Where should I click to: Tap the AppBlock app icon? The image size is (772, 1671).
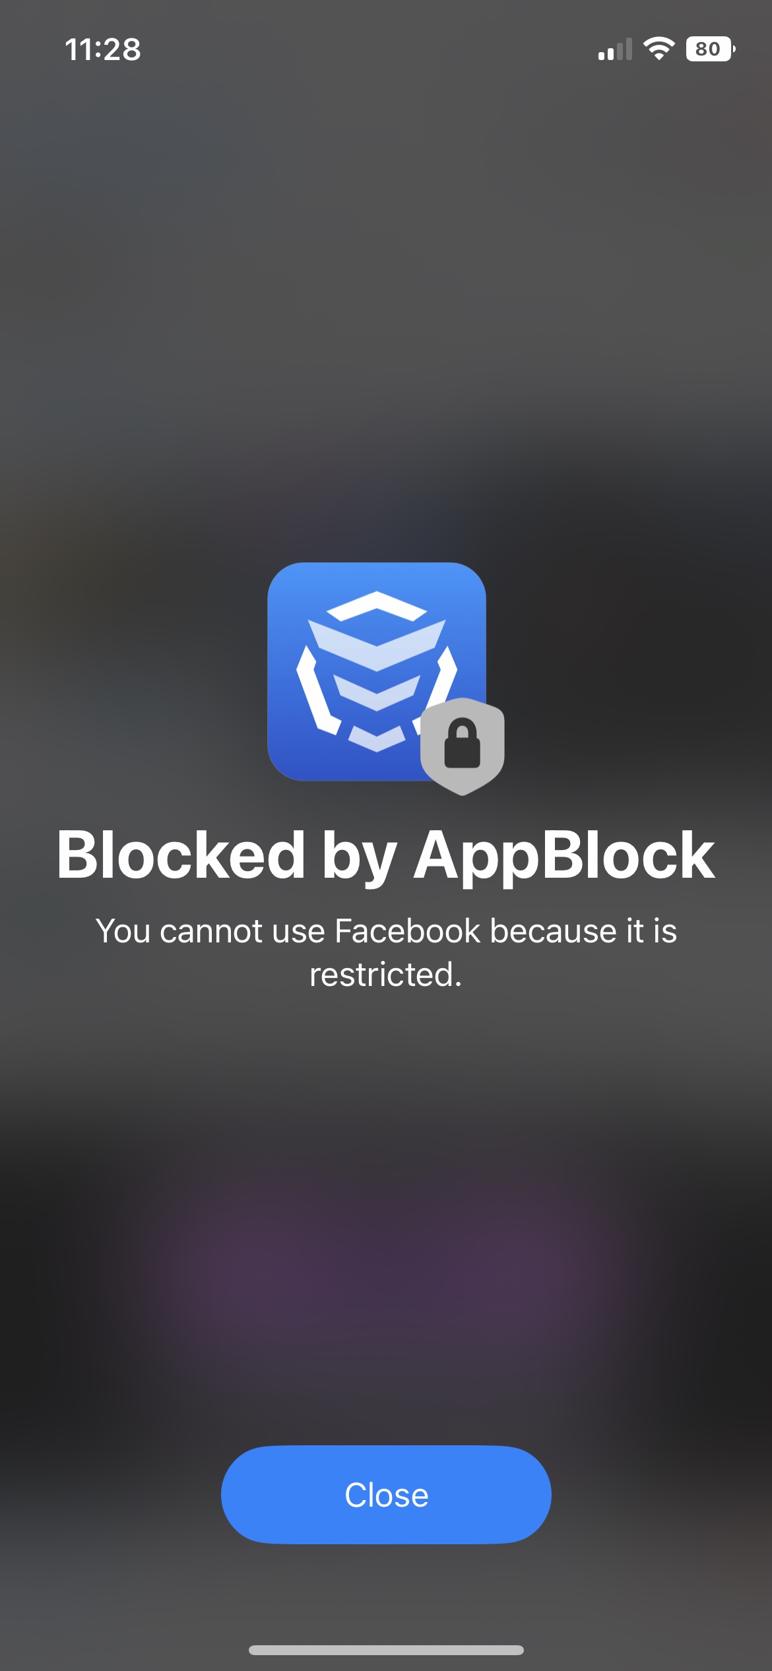coord(377,671)
